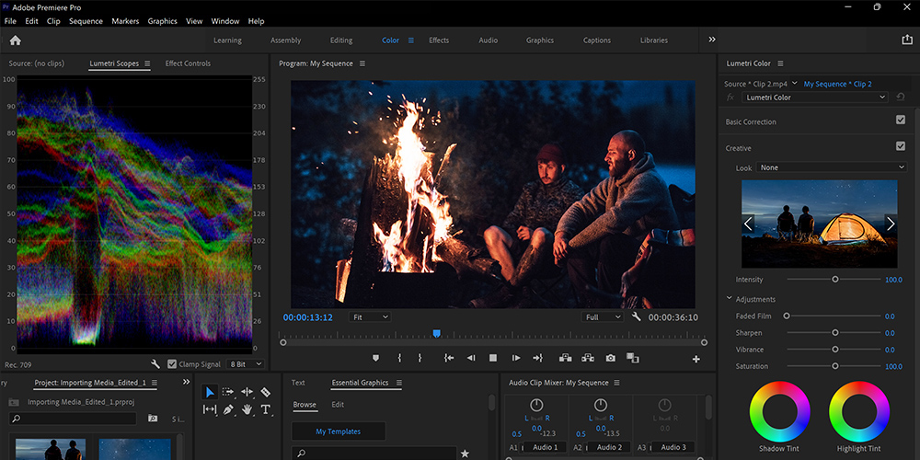
Task: Step forward one frame
Action: 516,358
